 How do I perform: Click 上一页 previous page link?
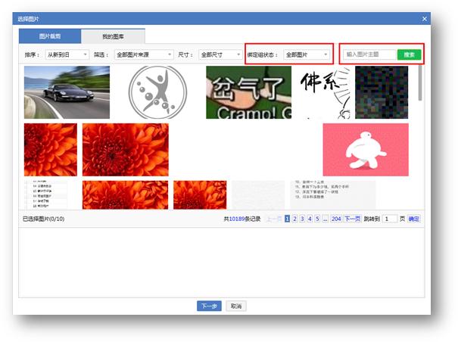(x=274, y=219)
